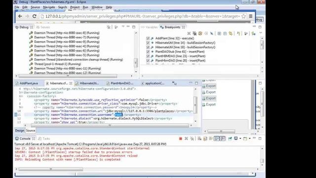Clear the Console output

tap(199, 138)
